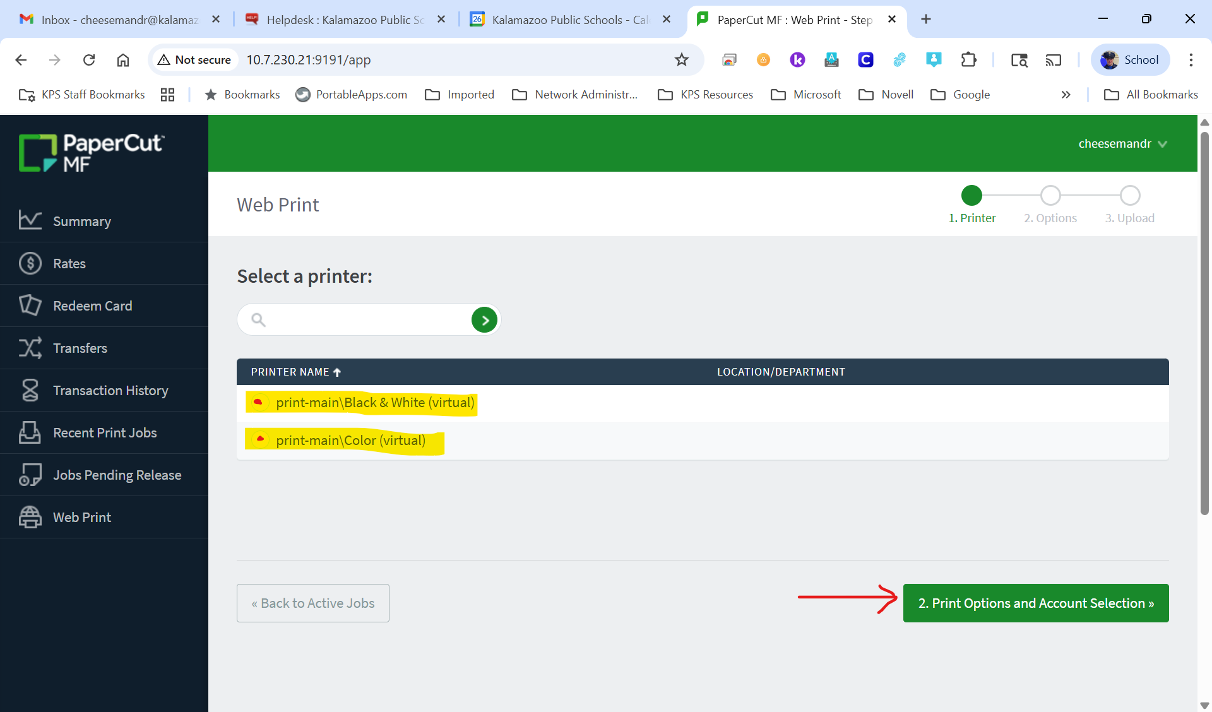Switch to the Helpdesk Kalamazoo tab
1212x712 pixels.
(344, 20)
